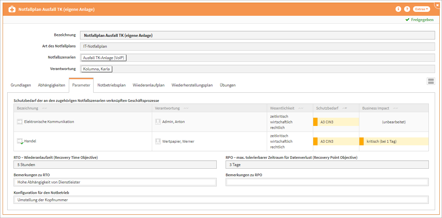This screenshot has height=218, width=442.
Task: Click process icon beside Handel
Action: coord(20,141)
